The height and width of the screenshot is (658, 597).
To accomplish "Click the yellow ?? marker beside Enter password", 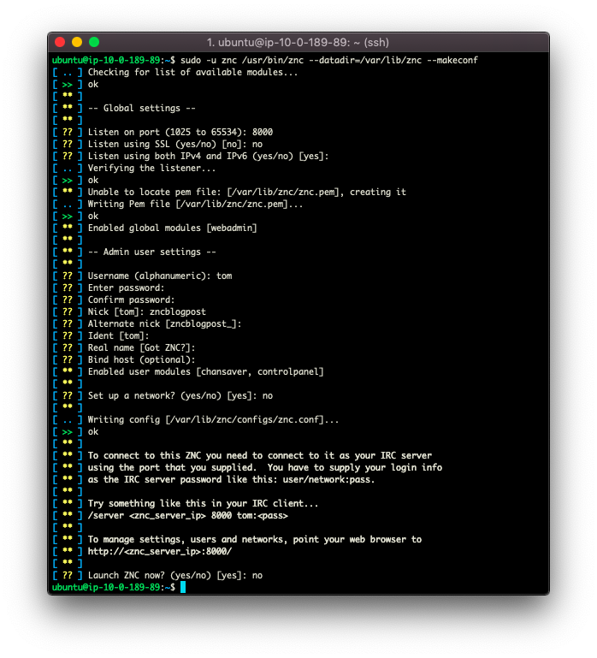I will pyautogui.click(x=67, y=288).
